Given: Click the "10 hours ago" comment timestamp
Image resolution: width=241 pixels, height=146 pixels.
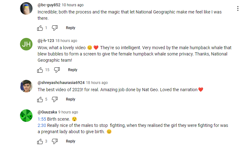Looking at the screenshot, I should click(73, 5).
